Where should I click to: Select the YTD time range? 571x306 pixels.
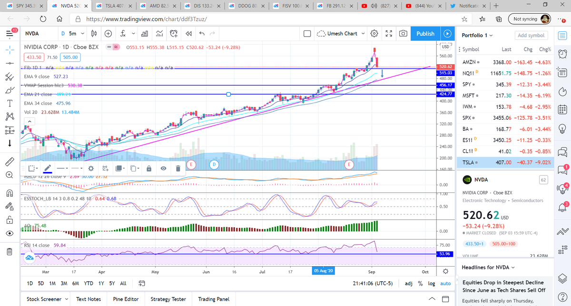pos(88,283)
